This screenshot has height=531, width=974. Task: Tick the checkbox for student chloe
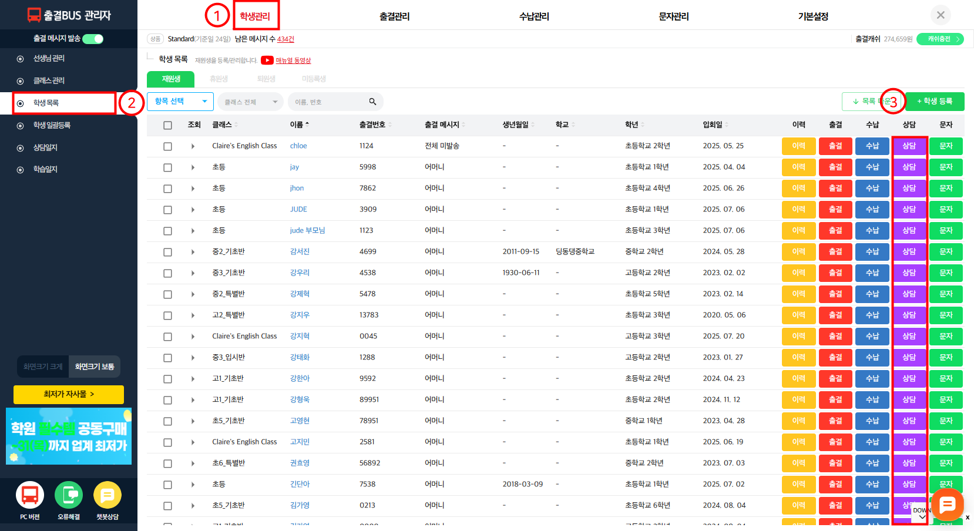[167, 146]
